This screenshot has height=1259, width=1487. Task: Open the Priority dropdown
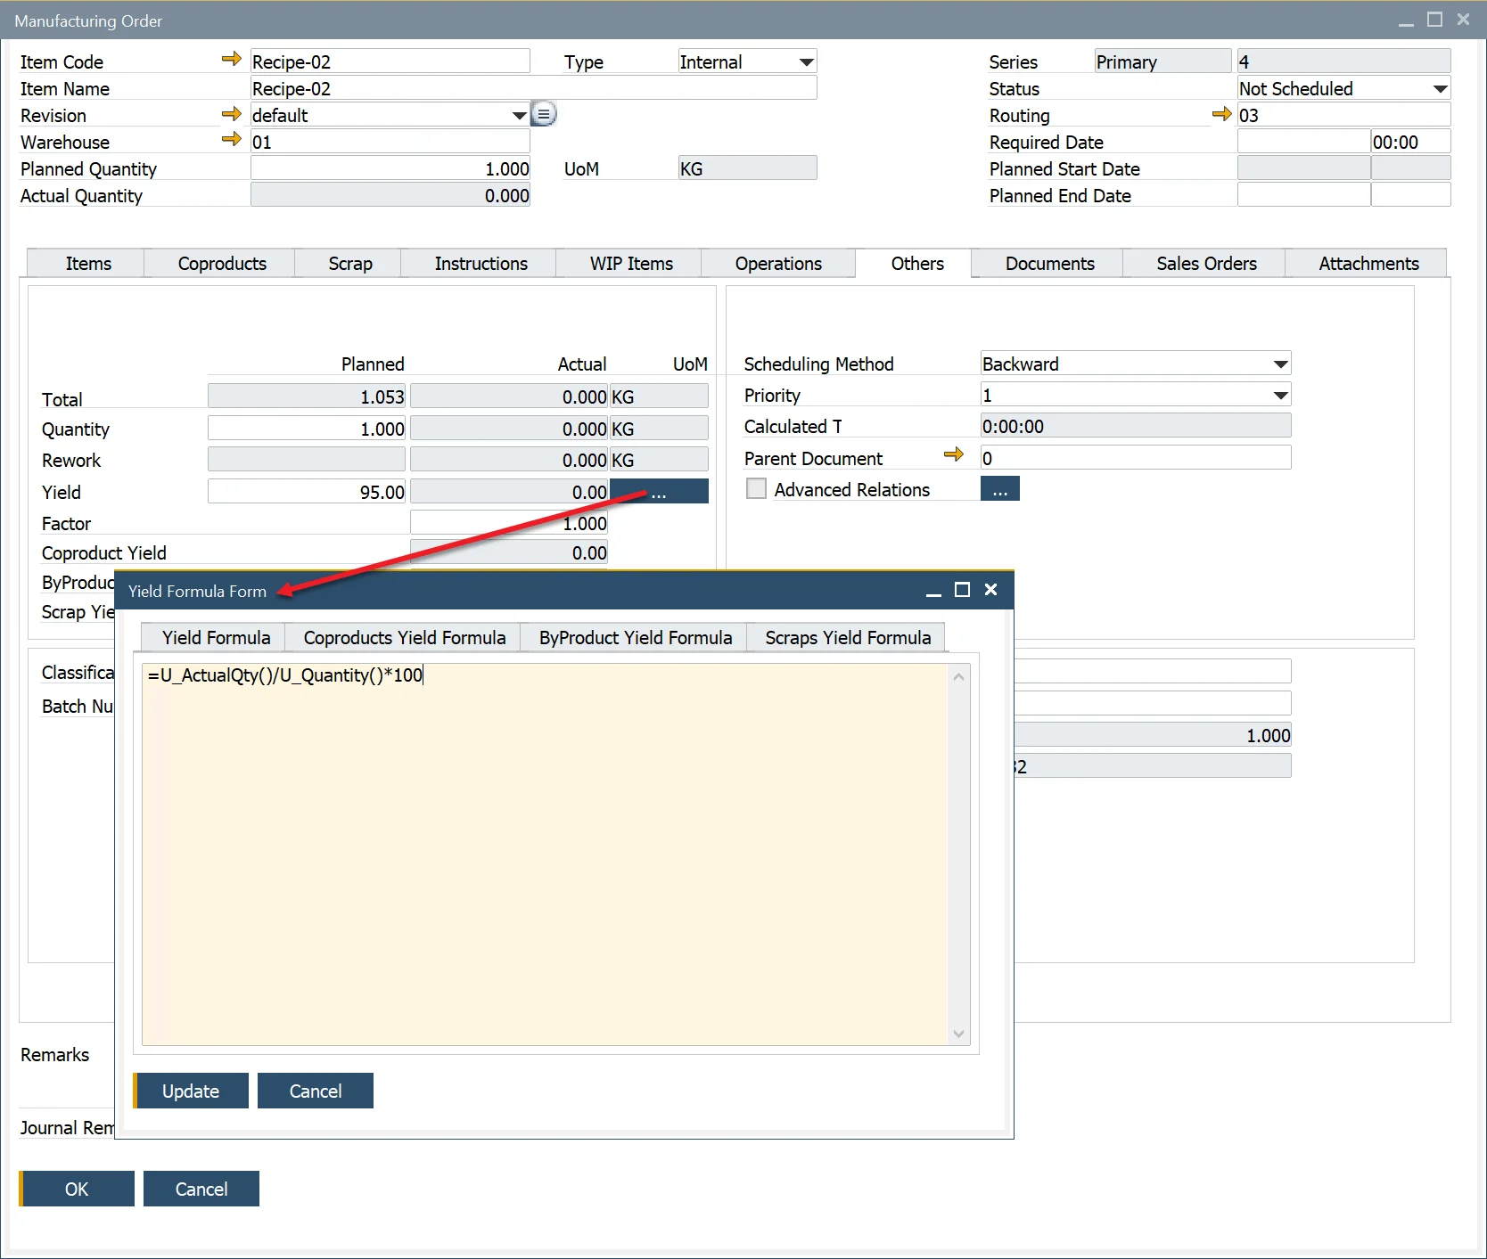pos(1280,396)
